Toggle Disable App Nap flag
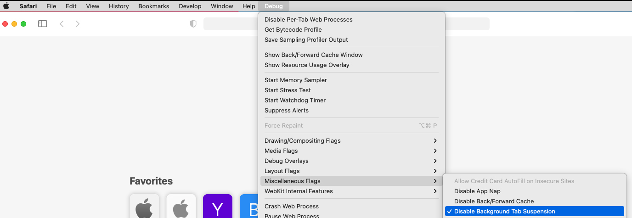632x218 pixels. [x=477, y=191]
